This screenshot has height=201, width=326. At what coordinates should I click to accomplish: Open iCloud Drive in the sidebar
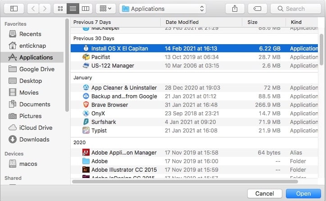point(32,128)
